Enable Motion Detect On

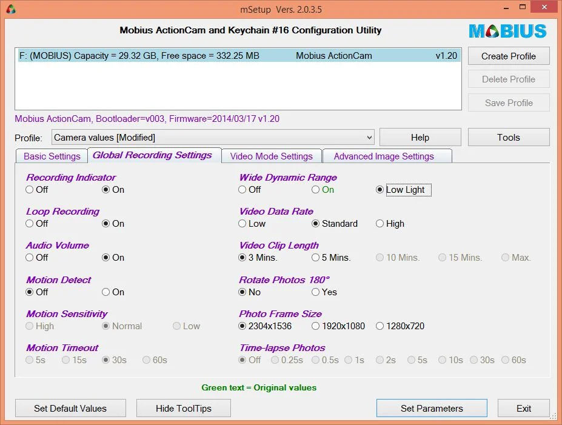(113, 292)
